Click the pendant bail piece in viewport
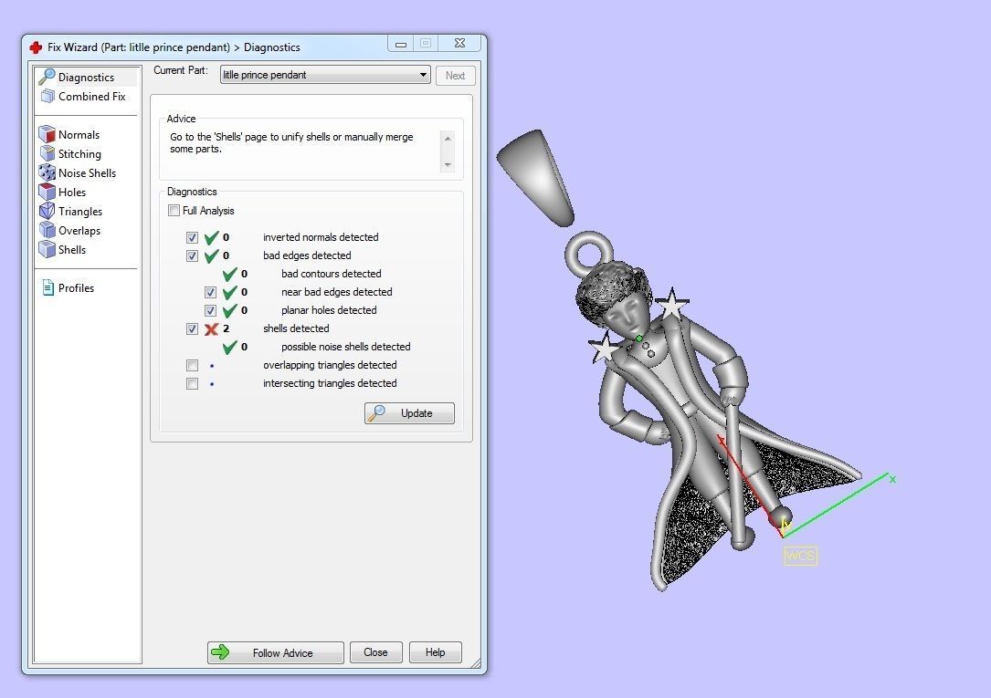The height and width of the screenshot is (698, 991). (x=537, y=178)
